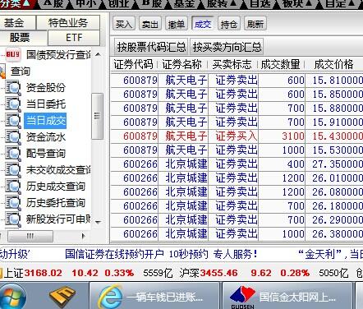The height and width of the screenshot is (309, 363).
Task: Select 北京城建 row priced 26.380000
Action: [x=237, y=233]
